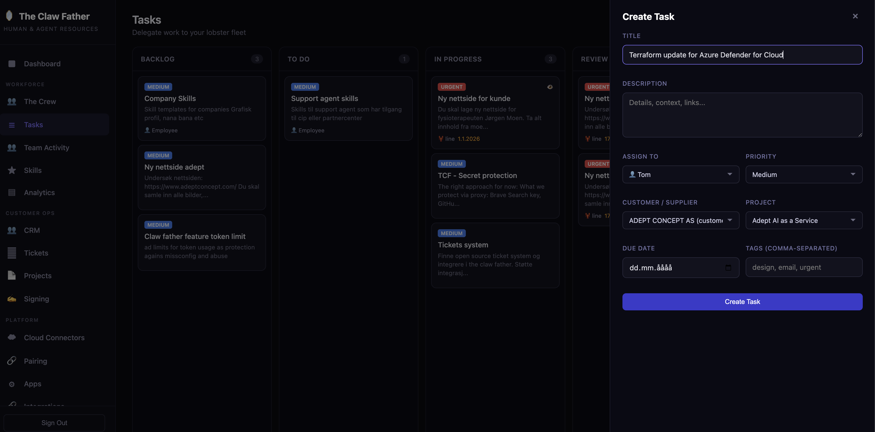Open Customer / Supplier dropdown ADEPT CONCEPT AS
The height and width of the screenshot is (432, 875).
coord(680,220)
